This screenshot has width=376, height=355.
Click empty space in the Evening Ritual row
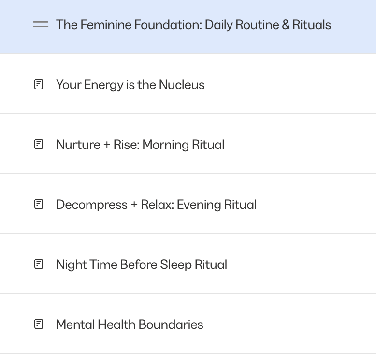(x=317, y=204)
